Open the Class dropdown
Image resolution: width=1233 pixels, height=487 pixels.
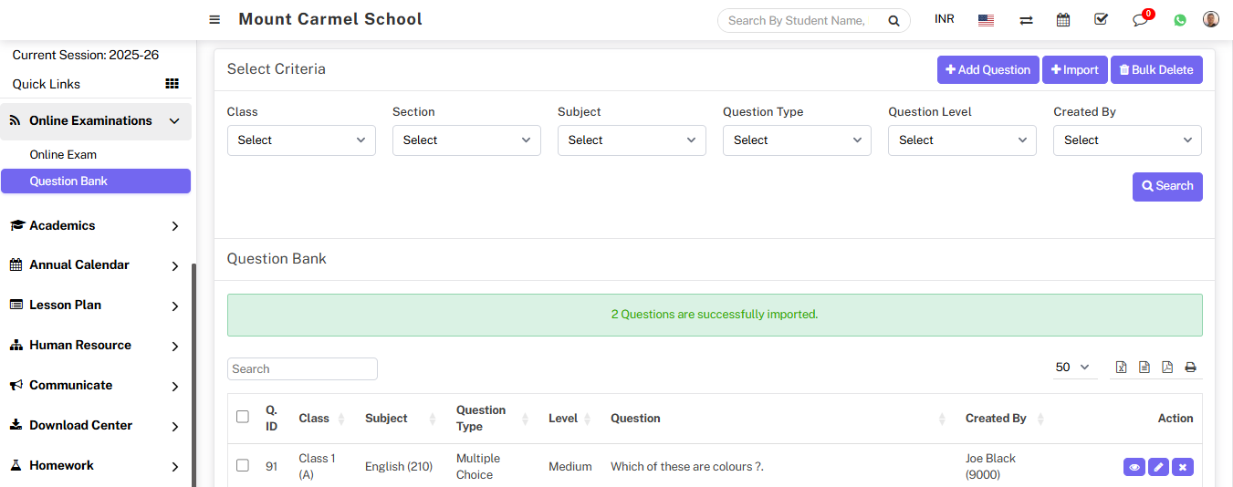pyautogui.click(x=301, y=140)
